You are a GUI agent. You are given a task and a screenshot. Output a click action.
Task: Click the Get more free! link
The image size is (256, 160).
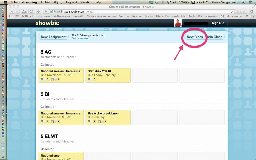80,38
